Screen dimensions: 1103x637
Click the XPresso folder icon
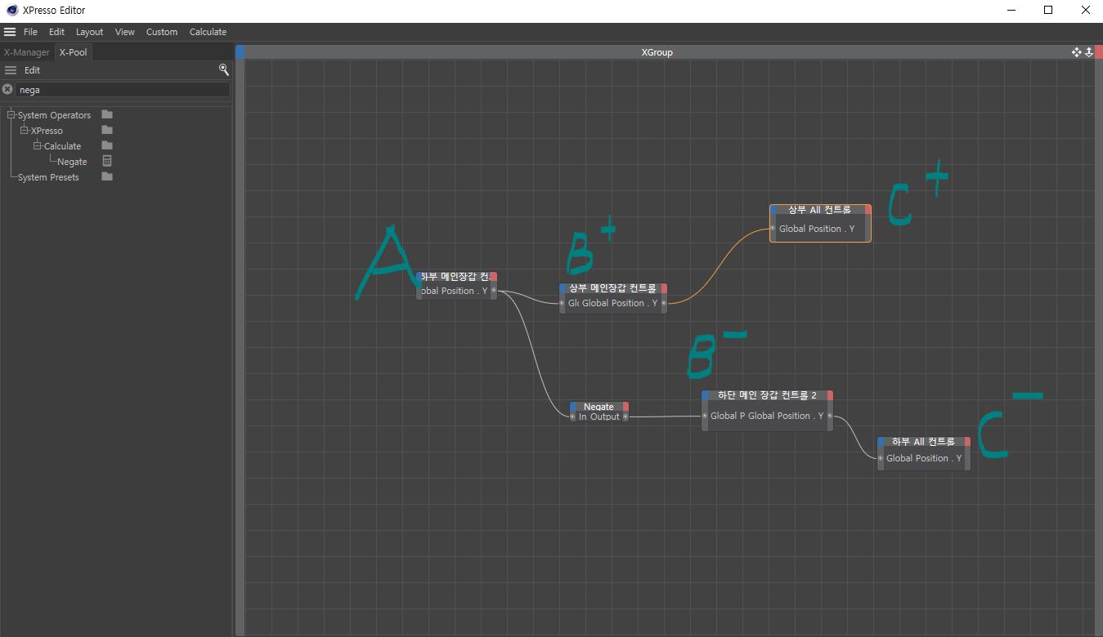point(107,130)
